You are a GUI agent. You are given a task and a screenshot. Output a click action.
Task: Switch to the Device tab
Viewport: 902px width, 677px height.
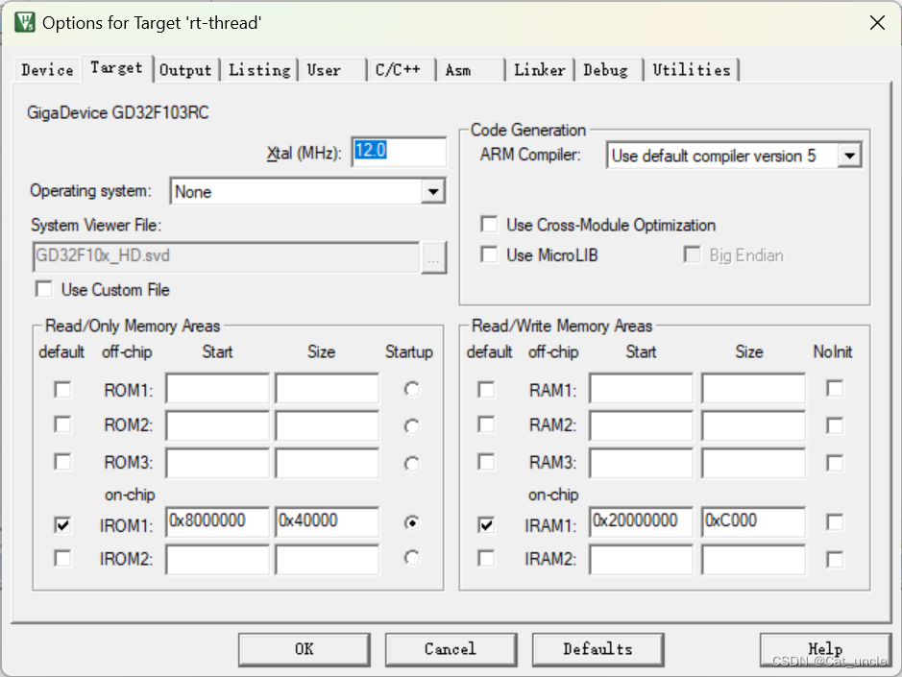click(x=47, y=70)
